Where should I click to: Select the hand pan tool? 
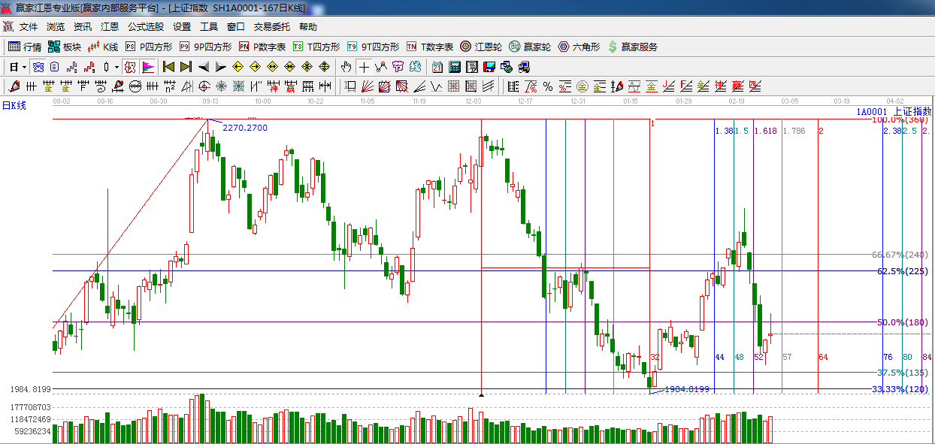coord(346,67)
